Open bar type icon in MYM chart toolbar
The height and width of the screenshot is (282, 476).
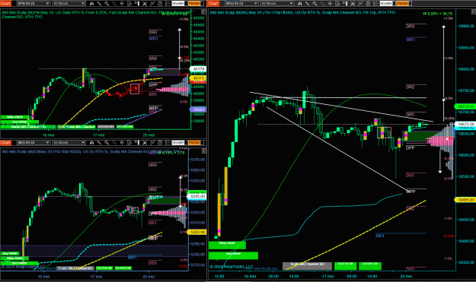point(91,3)
